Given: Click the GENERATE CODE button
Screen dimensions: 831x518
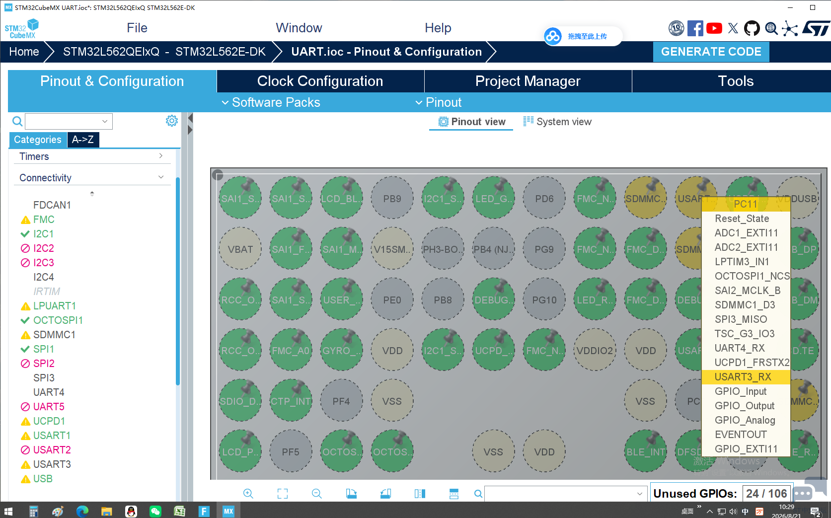Looking at the screenshot, I should pyautogui.click(x=711, y=52).
